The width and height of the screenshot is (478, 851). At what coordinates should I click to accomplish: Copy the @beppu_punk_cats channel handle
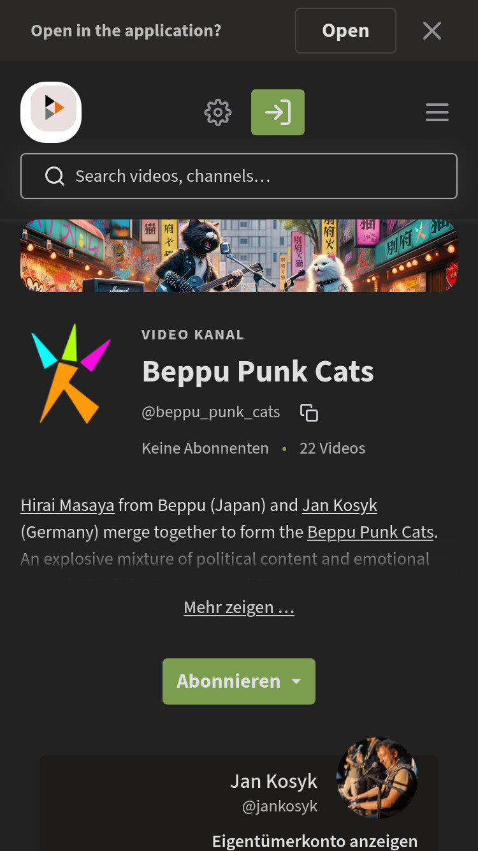(x=309, y=413)
